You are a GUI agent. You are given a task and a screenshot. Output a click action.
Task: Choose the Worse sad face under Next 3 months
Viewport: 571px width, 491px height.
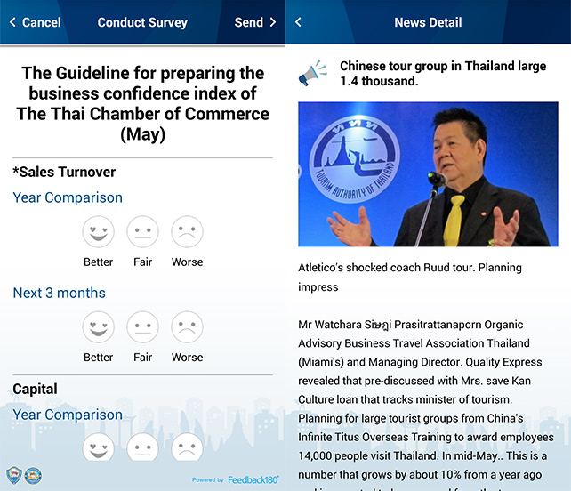pyautogui.click(x=187, y=327)
